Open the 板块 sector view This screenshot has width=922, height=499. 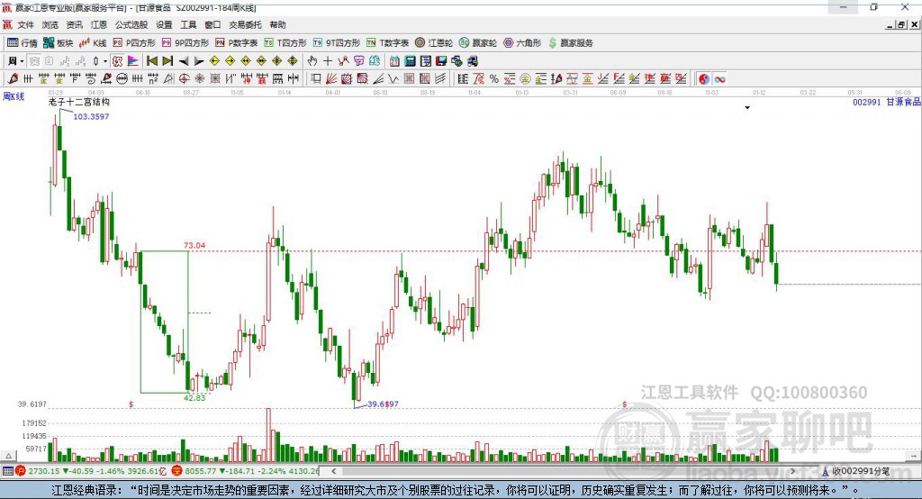(58, 43)
